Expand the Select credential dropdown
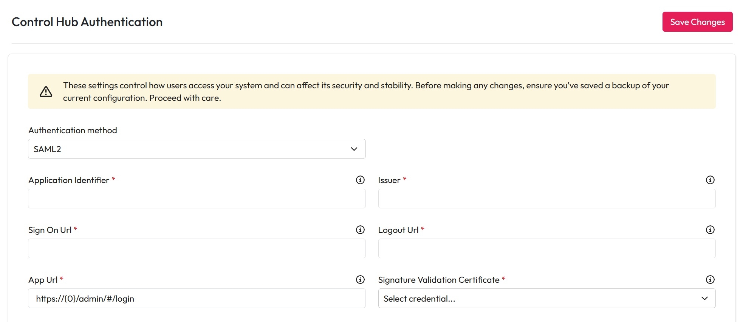The height and width of the screenshot is (322, 743). tap(546, 299)
